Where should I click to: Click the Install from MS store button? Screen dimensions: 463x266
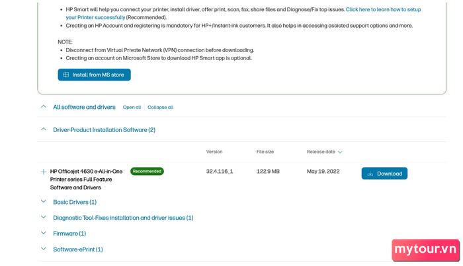94,75
